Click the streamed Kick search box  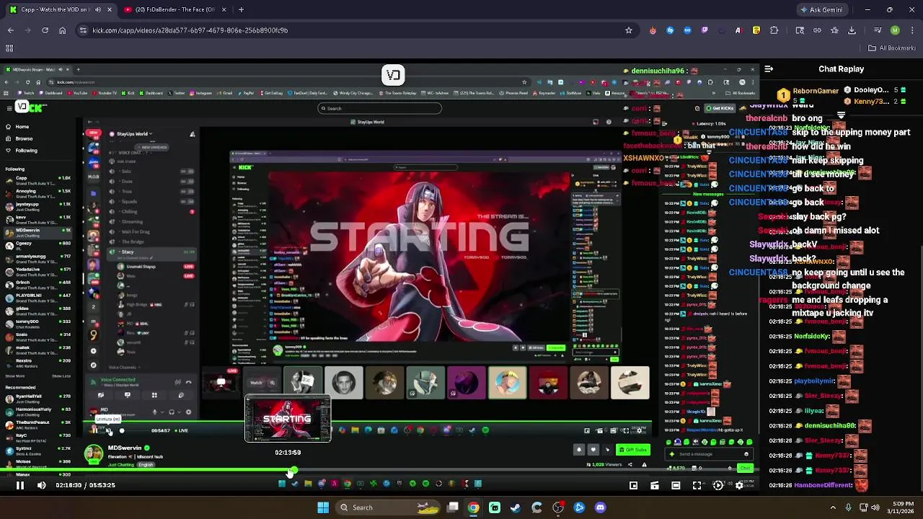(380, 108)
